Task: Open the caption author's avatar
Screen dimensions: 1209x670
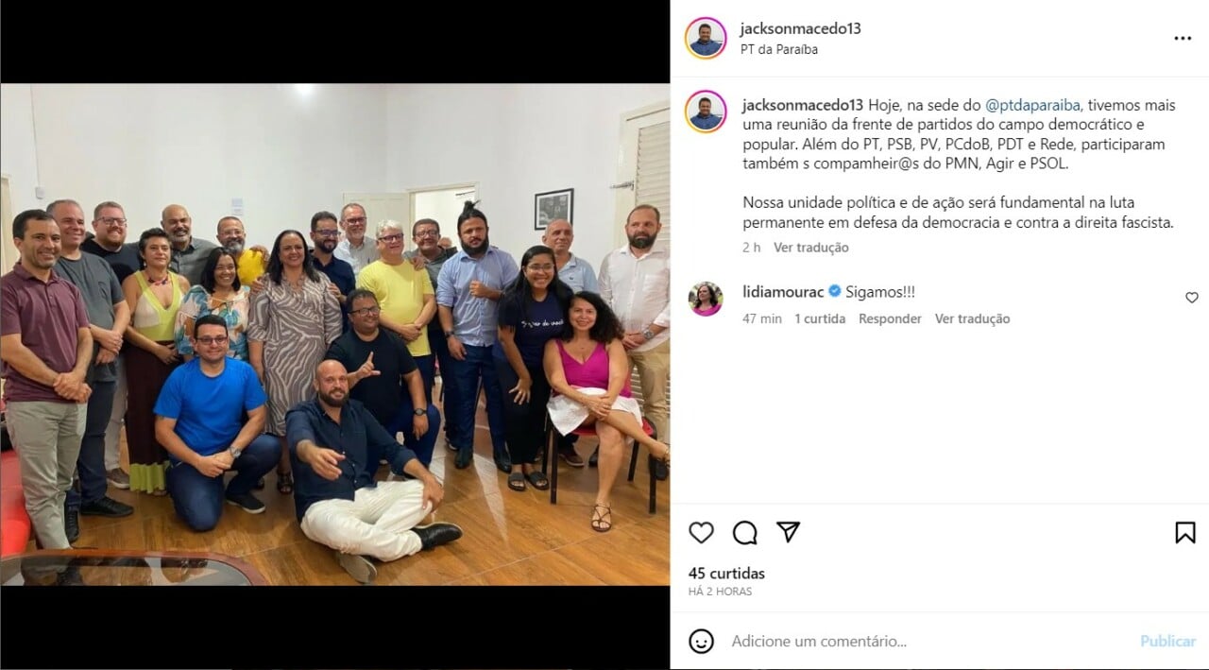Action: click(x=706, y=112)
